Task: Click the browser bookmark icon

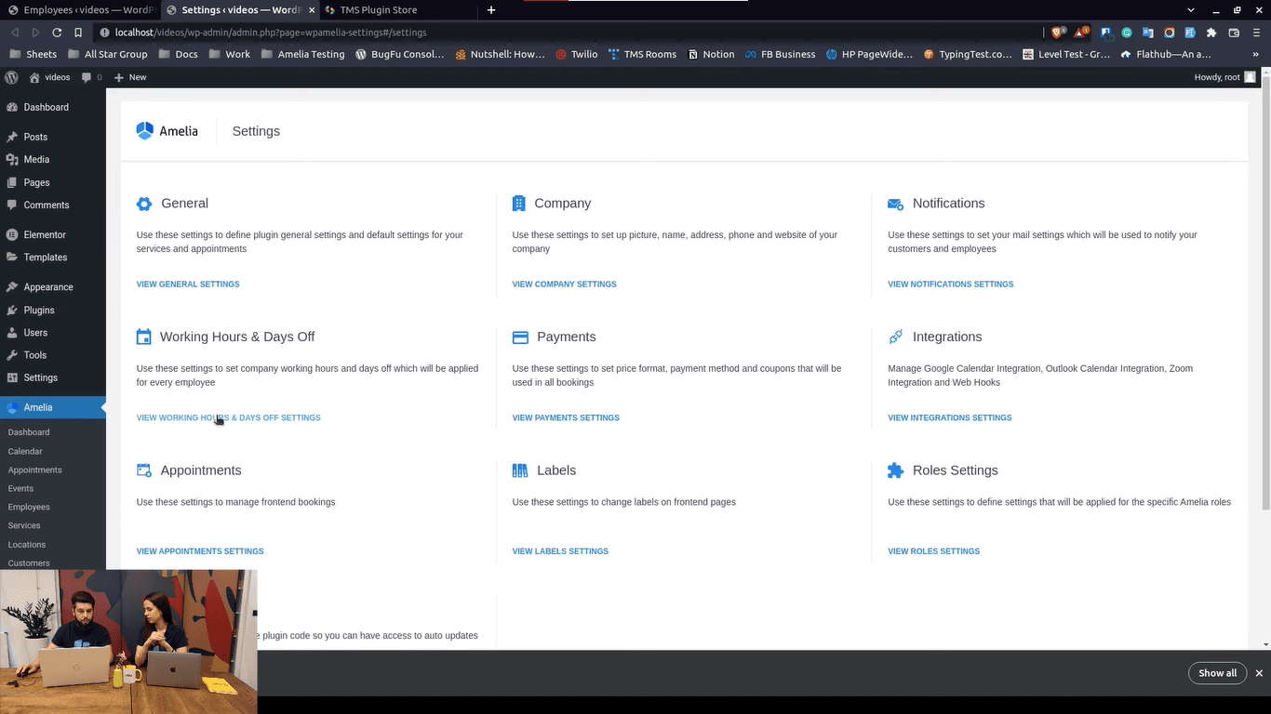Action: pos(78,33)
